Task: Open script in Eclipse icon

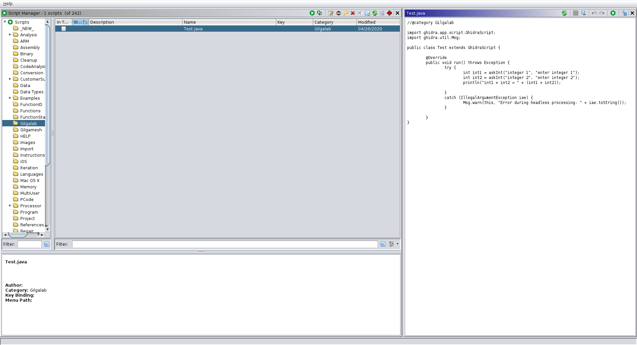Action: point(338,13)
